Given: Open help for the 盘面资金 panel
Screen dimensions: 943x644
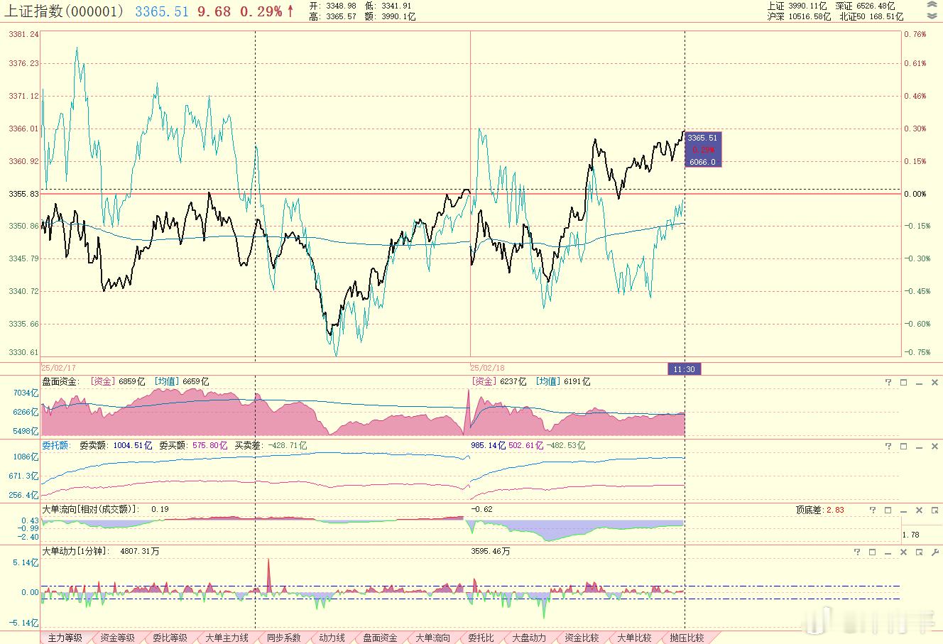Looking at the screenshot, I should click(x=888, y=382).
